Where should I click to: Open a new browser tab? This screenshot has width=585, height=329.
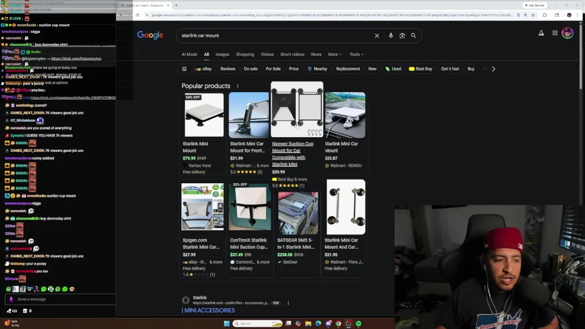pyautogui.click(x=176, y=5)
